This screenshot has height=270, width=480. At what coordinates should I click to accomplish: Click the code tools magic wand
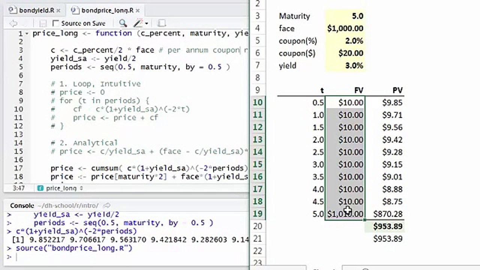click(x=138, y=23)
